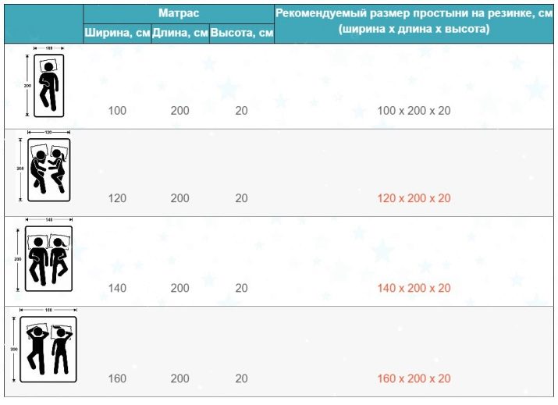Click the 140 cm double bed illustration

pyautogui.click(x=44, y=255)
